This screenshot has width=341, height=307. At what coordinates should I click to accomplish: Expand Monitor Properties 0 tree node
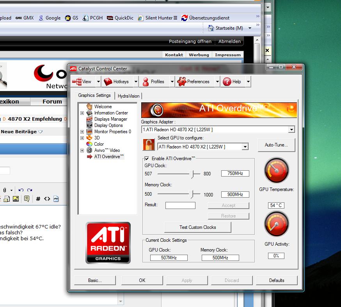(x=82, y=132)
